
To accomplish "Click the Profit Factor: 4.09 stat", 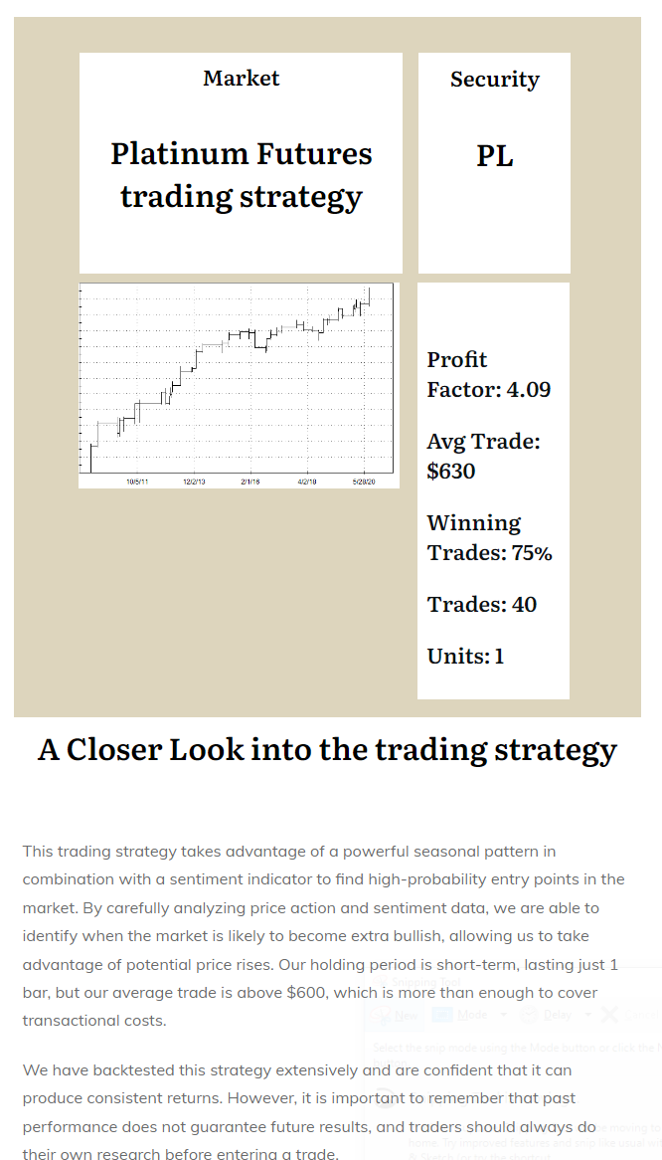I will [x=488, y=374].
